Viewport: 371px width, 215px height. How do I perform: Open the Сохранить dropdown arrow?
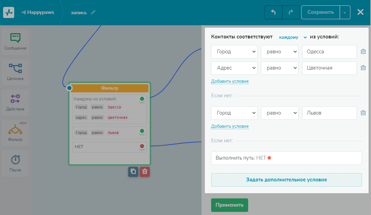tap(345, 12)
